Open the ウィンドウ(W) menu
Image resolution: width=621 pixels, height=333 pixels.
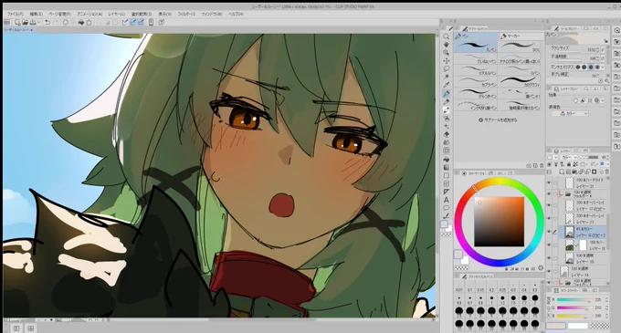click(212, 14)
